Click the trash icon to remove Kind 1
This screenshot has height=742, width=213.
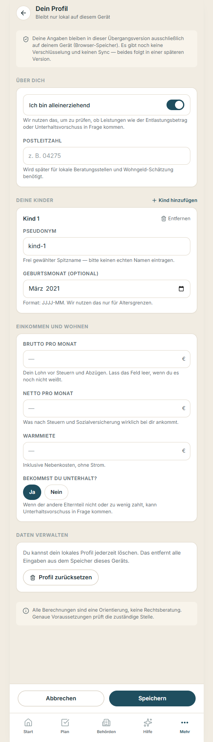click(x=164, y=219)
